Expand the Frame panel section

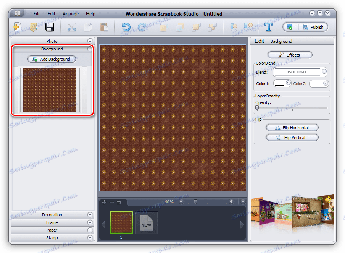[x=90, y=222]
